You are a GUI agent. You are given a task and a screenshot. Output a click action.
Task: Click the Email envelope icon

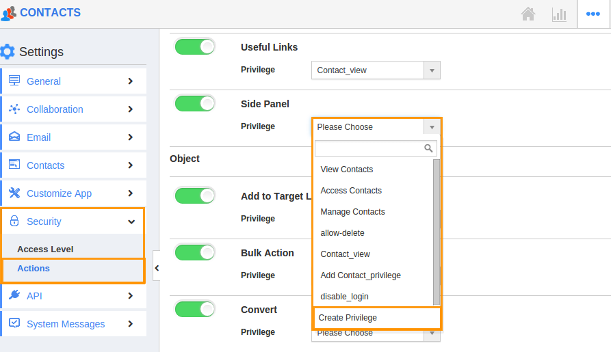[14, 137]
